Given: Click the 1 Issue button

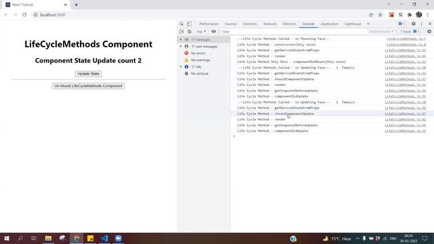Looking at the screenshot, I should [x=410, y=32].
